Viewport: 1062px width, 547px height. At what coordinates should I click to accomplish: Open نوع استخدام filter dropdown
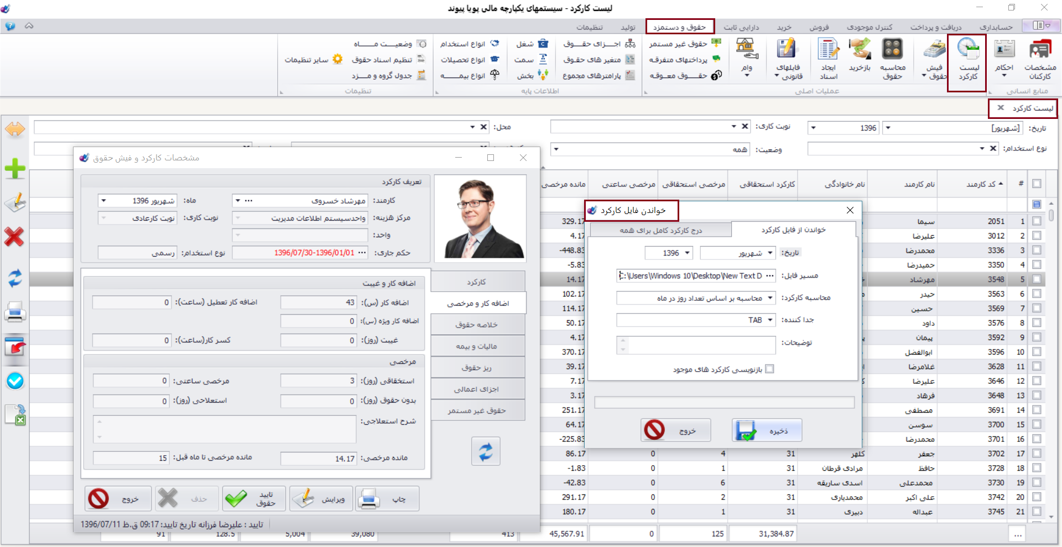click(903, 149)
